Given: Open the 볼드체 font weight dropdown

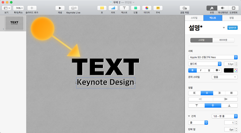Looking at the screenshot, I should (x=205, y=64).
